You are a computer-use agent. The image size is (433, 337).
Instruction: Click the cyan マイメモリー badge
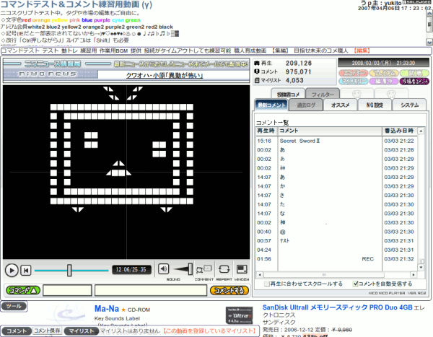(353, 82)
